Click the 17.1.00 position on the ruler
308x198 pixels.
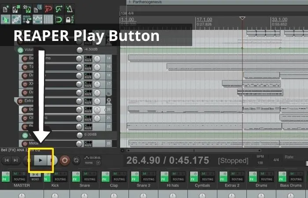tap(204, 19)
